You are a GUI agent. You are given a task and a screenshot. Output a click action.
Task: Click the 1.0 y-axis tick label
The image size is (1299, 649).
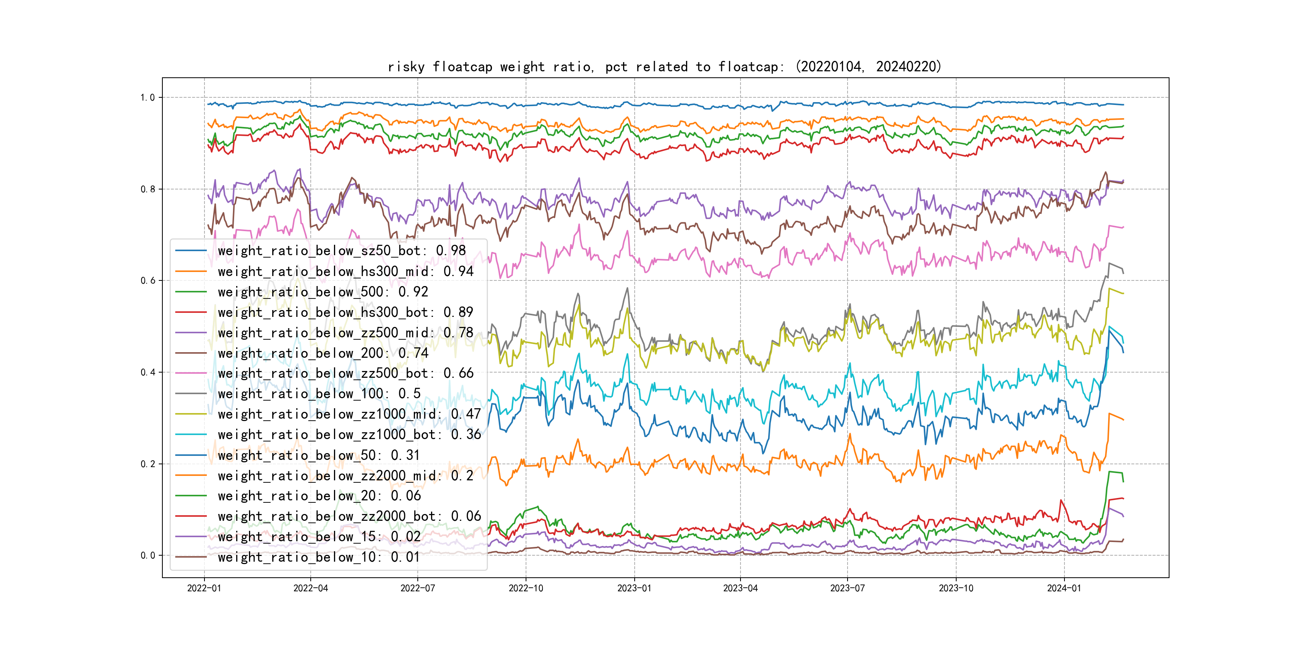[147, 97]
